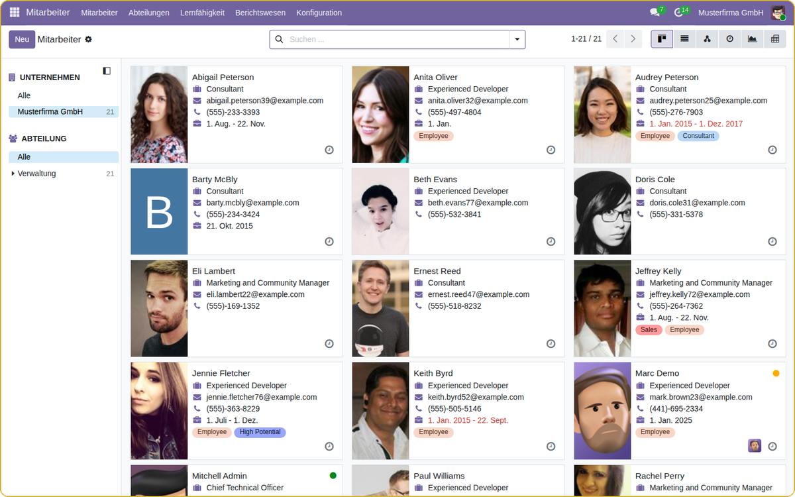795x497 pixels.
Task: Click the yellow status dot on Marc Demo
Action: tap(776, 373)
